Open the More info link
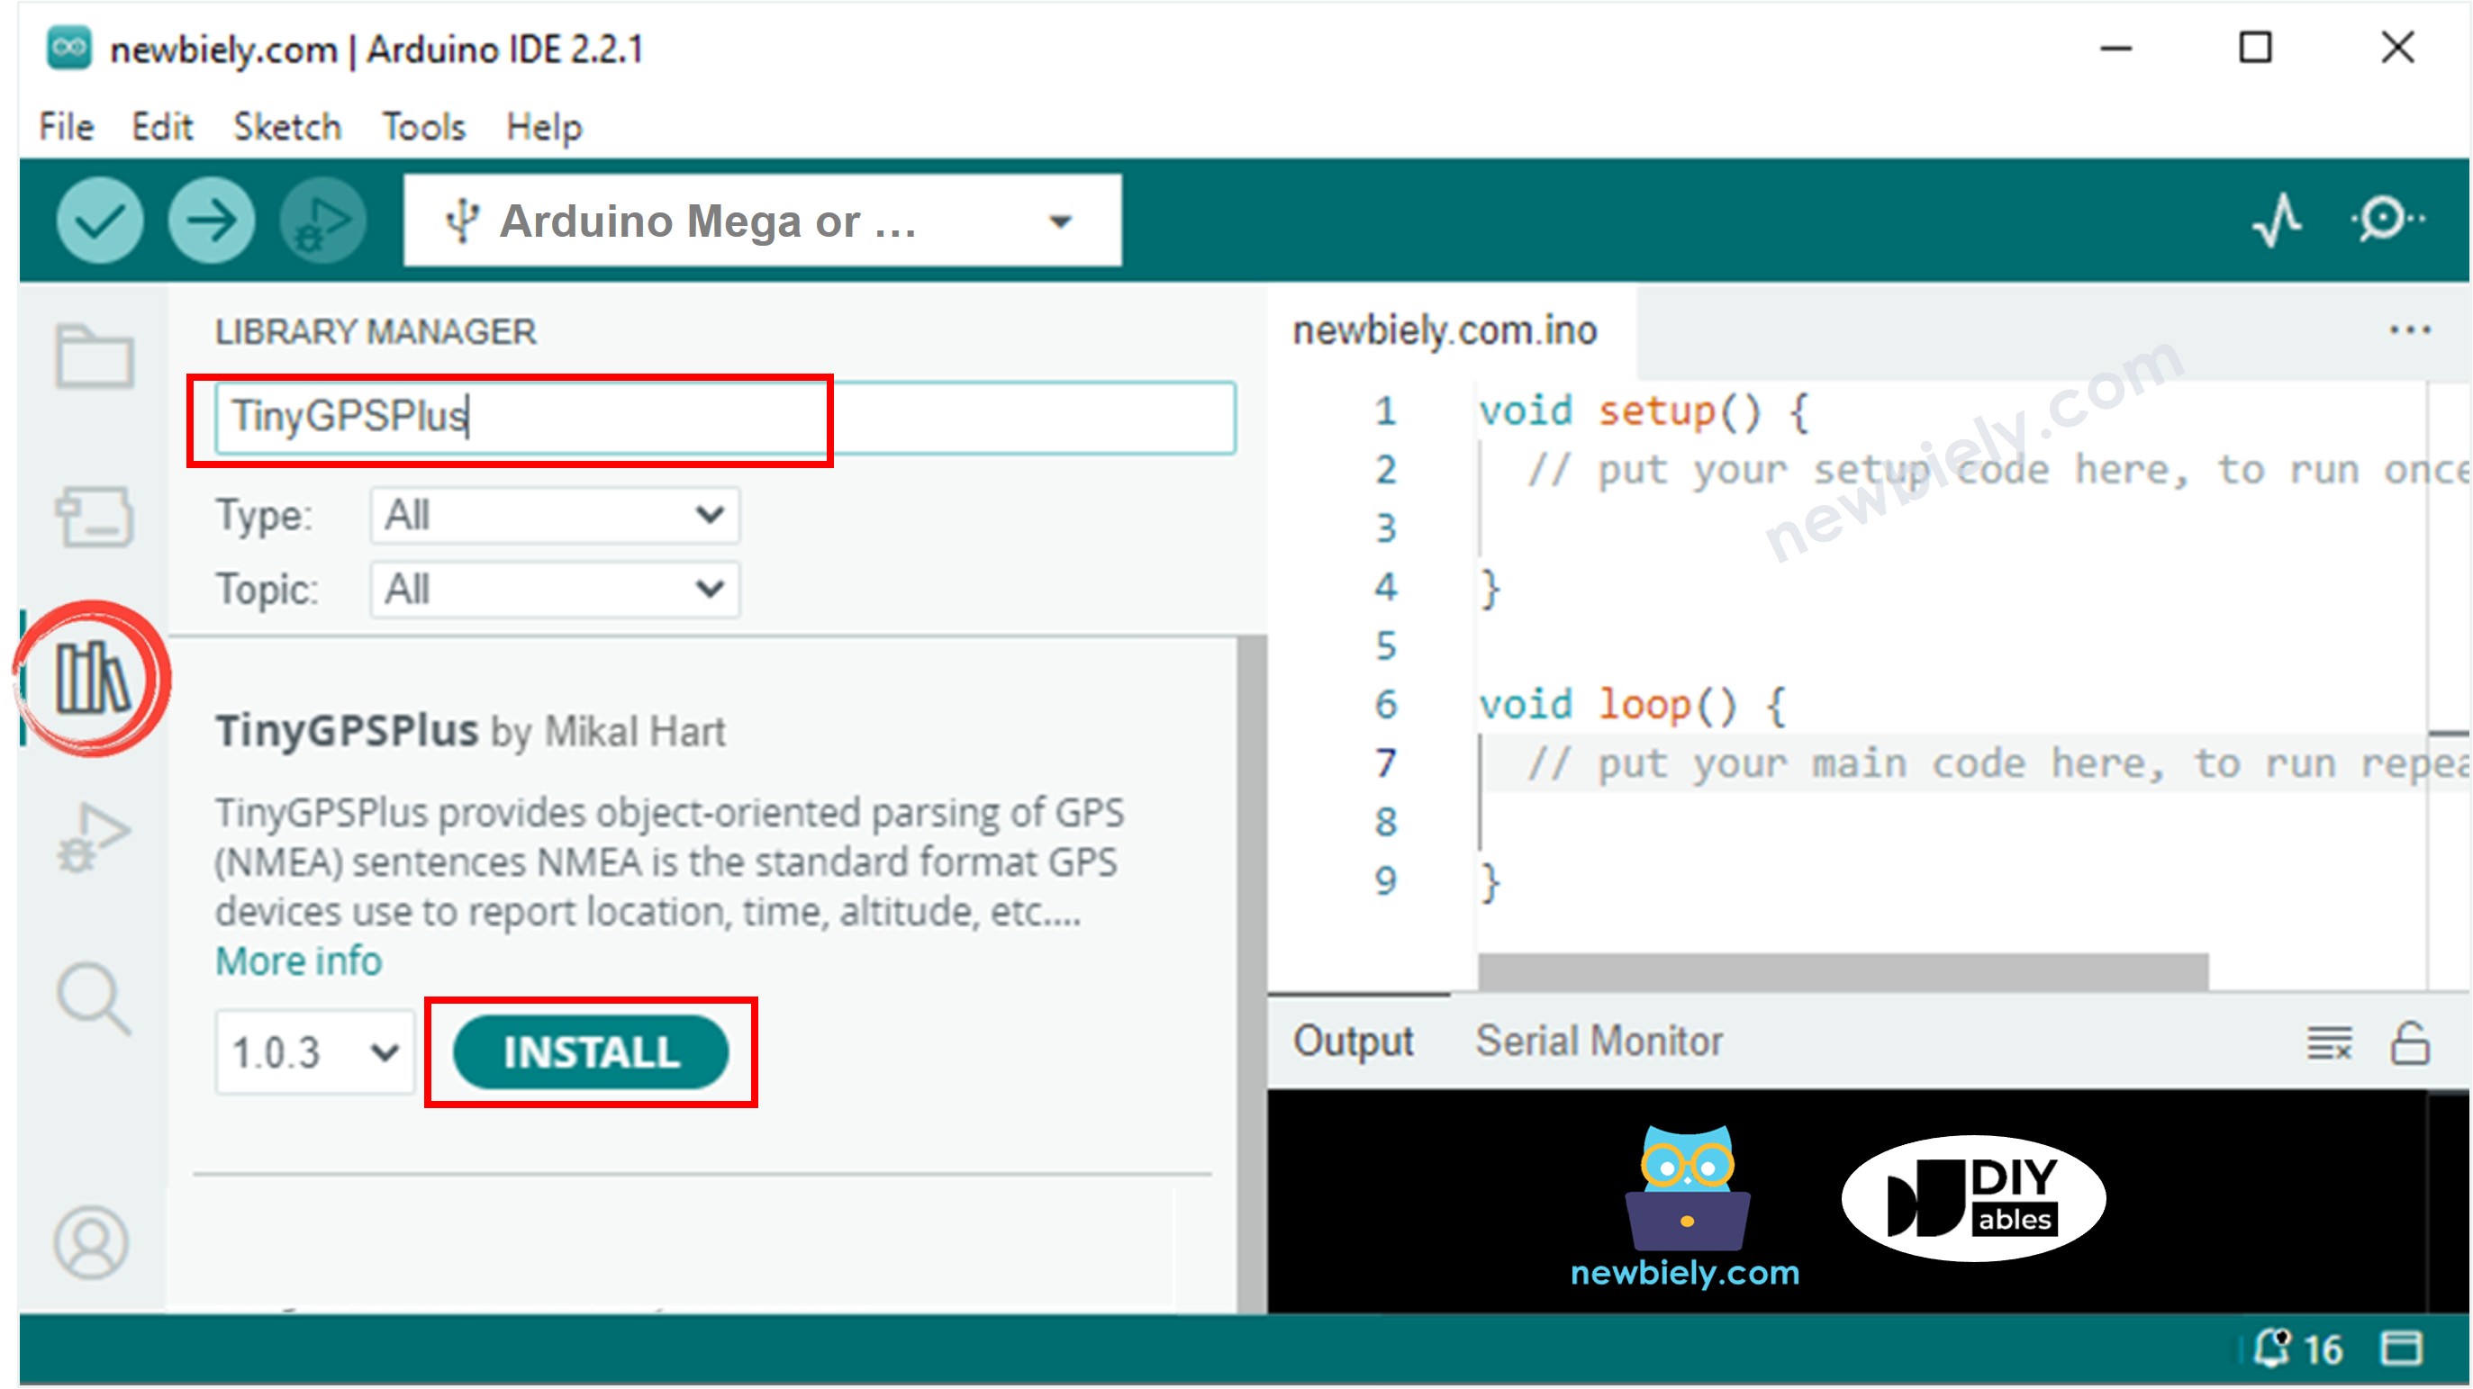 point(296,960)
